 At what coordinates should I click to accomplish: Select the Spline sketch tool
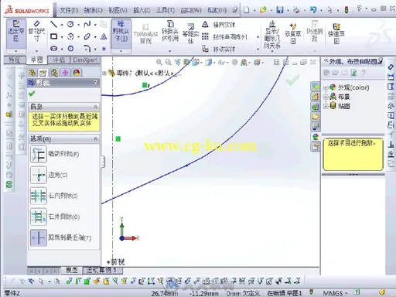point(87,24)
